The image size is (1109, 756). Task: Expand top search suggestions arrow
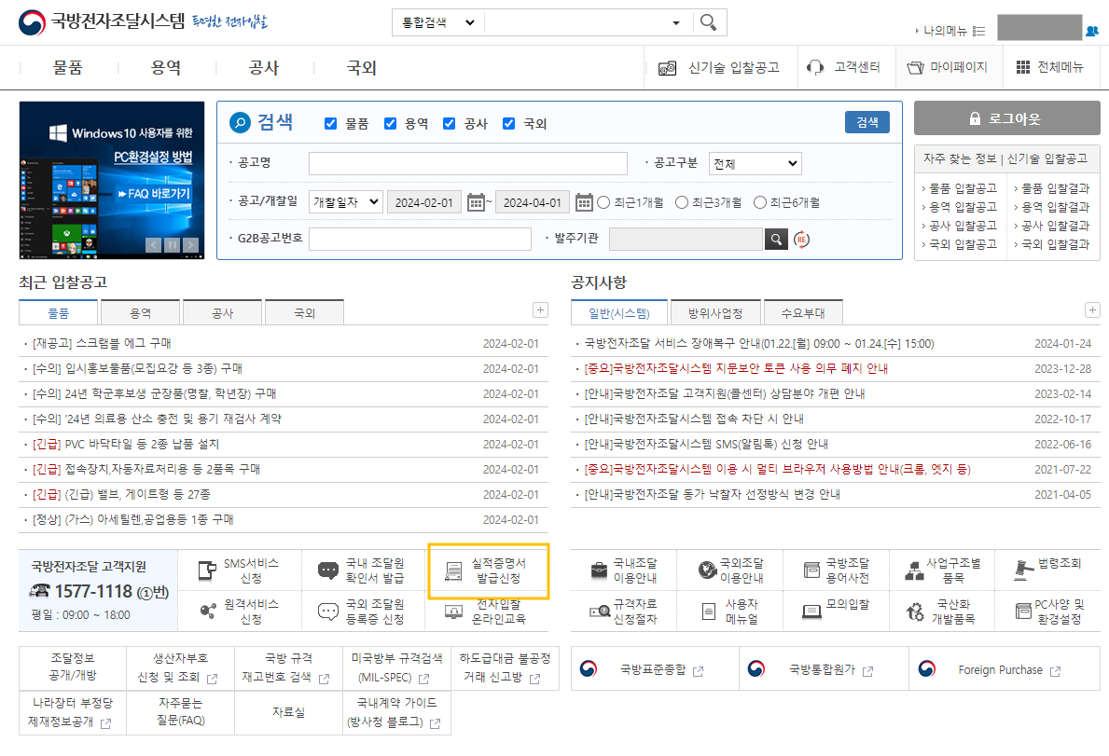[676, 23]
